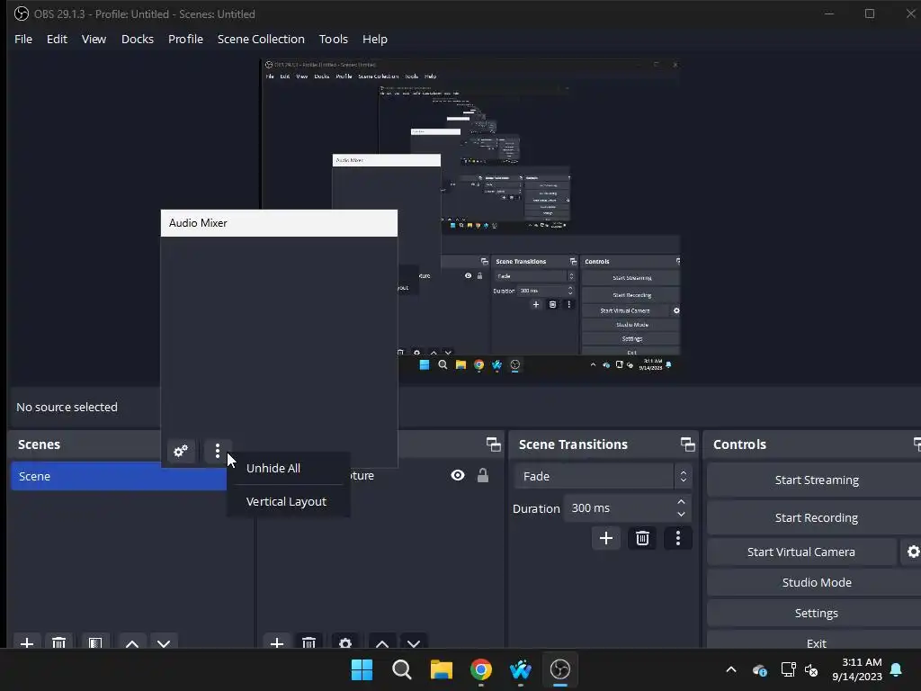921x691 pixels.
Task: Open scene filters icon in Scenes toolbar
Action: [x=95, y=642]
